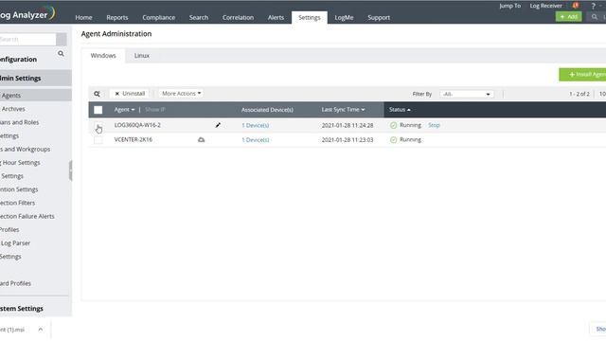Screen dimensions: 606x341
Task: Open the notification alert icon in header
Action: pyautogui.click(x=576, y=6)
